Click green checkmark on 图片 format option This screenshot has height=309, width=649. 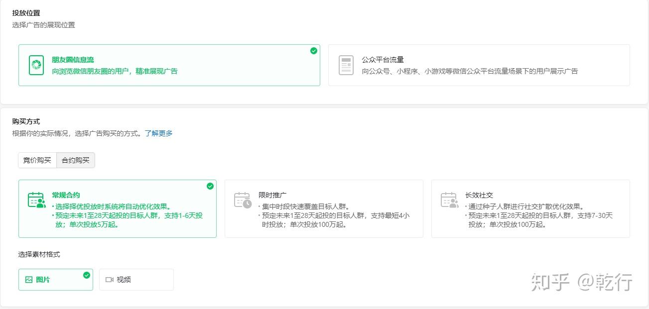[87, 275]
